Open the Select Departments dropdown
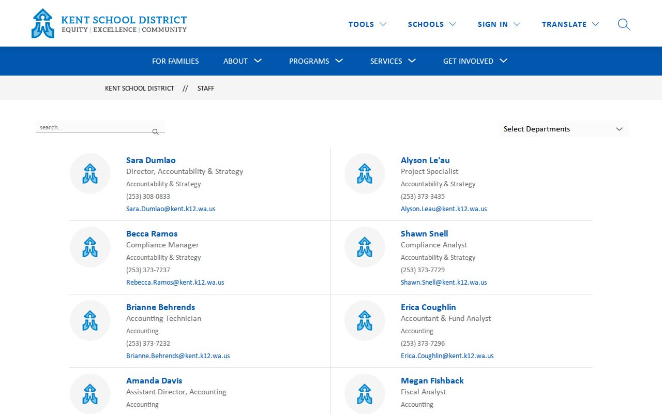662x414 pixels. (564, 129)
